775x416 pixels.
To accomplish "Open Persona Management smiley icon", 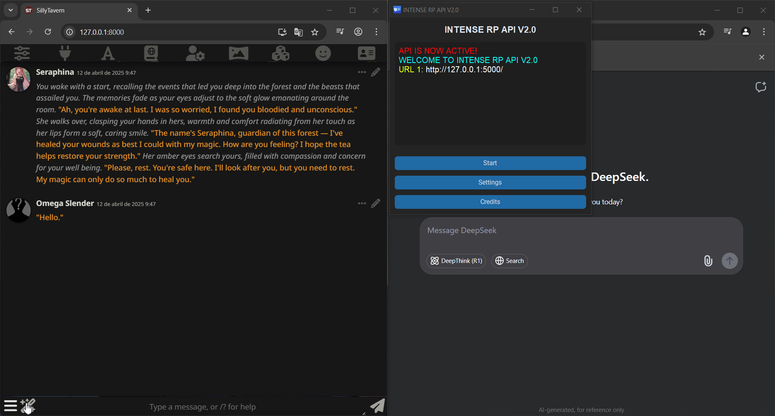I will tap(323, 53).
